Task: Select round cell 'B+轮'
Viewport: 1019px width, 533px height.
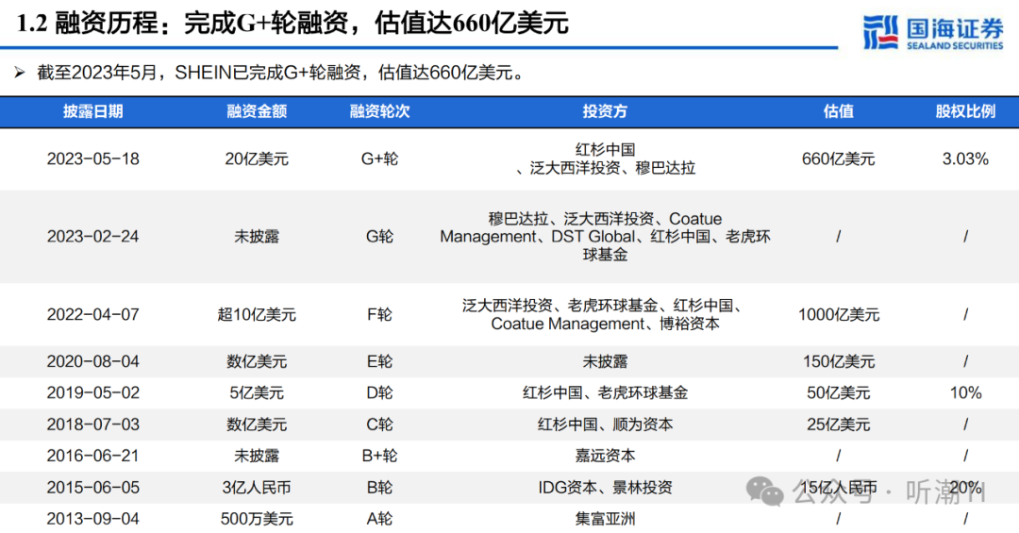Action: point(379,457)
